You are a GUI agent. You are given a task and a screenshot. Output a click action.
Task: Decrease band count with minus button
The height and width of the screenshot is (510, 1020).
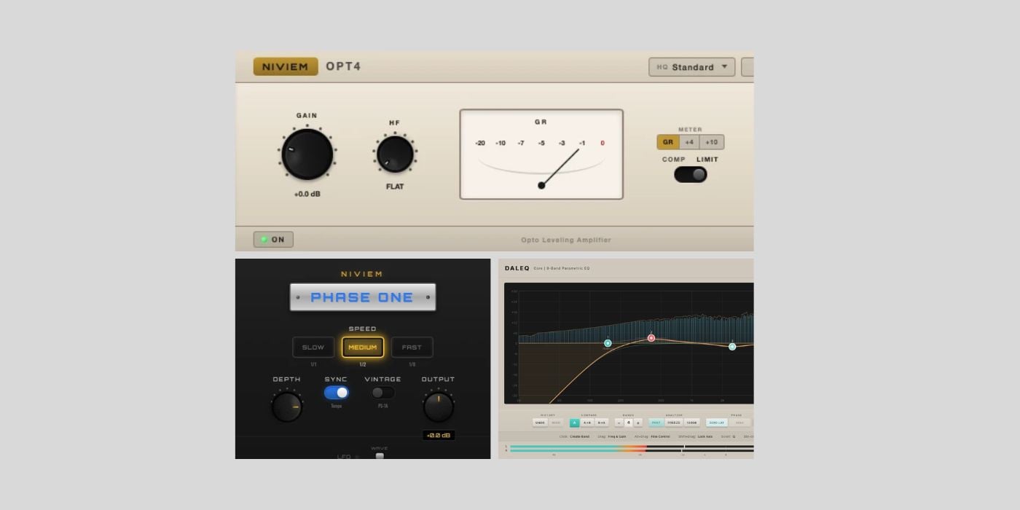(619, 423)
